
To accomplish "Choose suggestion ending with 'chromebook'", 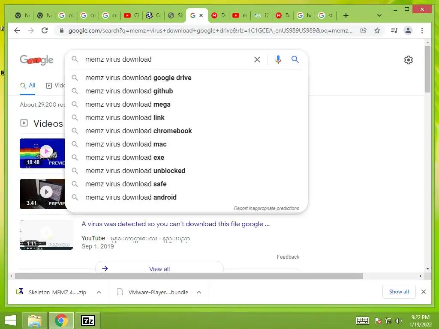I will (186, 131).
